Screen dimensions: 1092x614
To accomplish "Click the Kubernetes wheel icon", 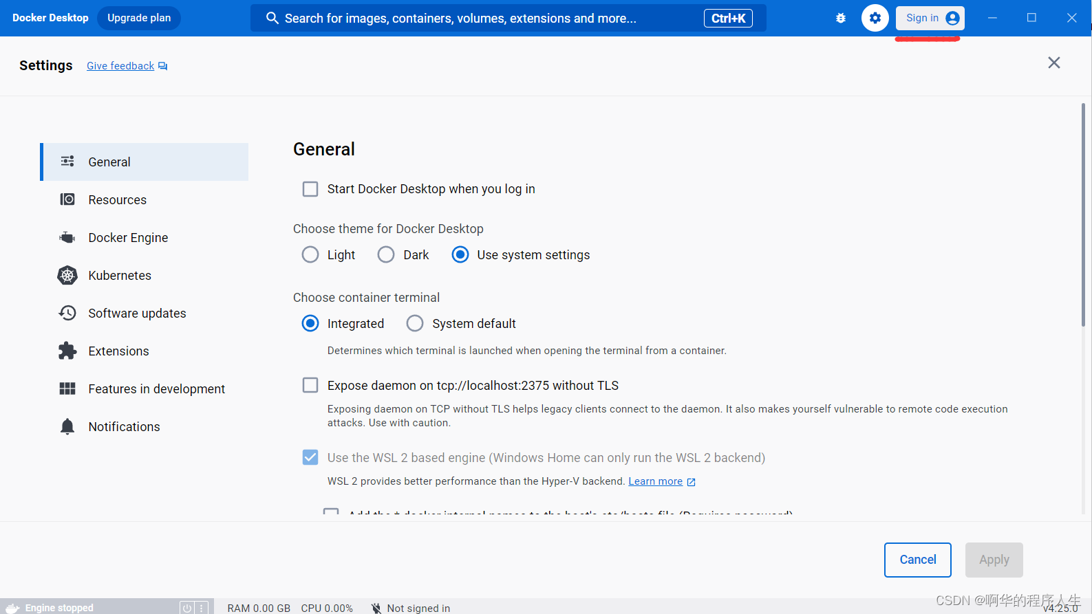I will pyautogui.click(x=67, y=275).
